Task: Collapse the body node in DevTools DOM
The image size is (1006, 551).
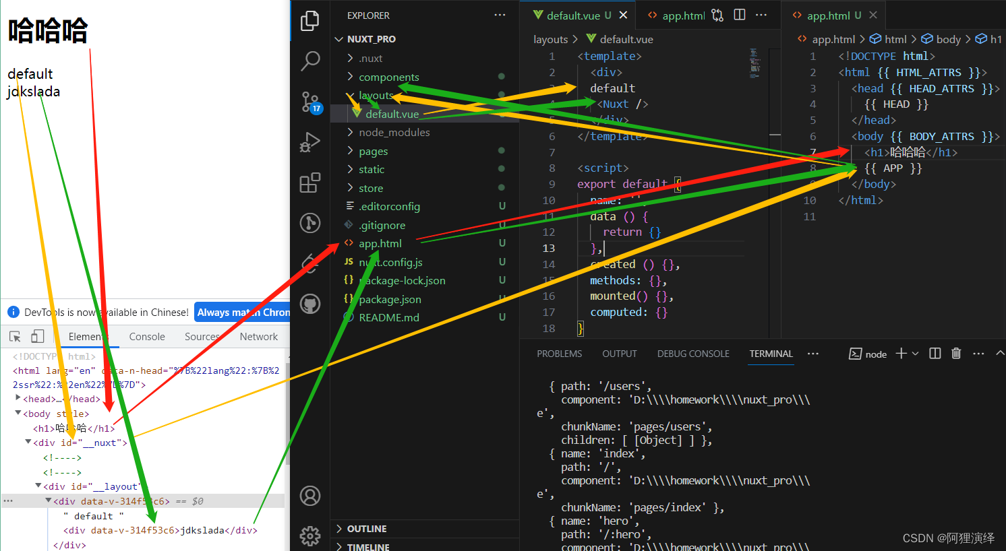Action: (x=18, y=413)
